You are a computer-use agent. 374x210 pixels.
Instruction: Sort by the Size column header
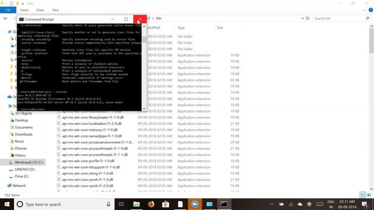click(220, 27)
